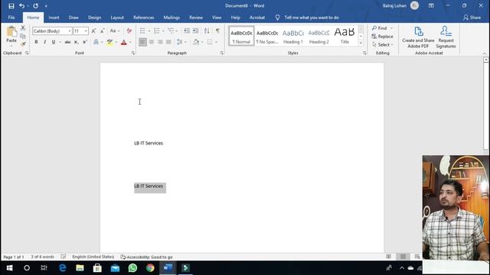
Task: Open the Replace dialog
Action: point(382,37)
